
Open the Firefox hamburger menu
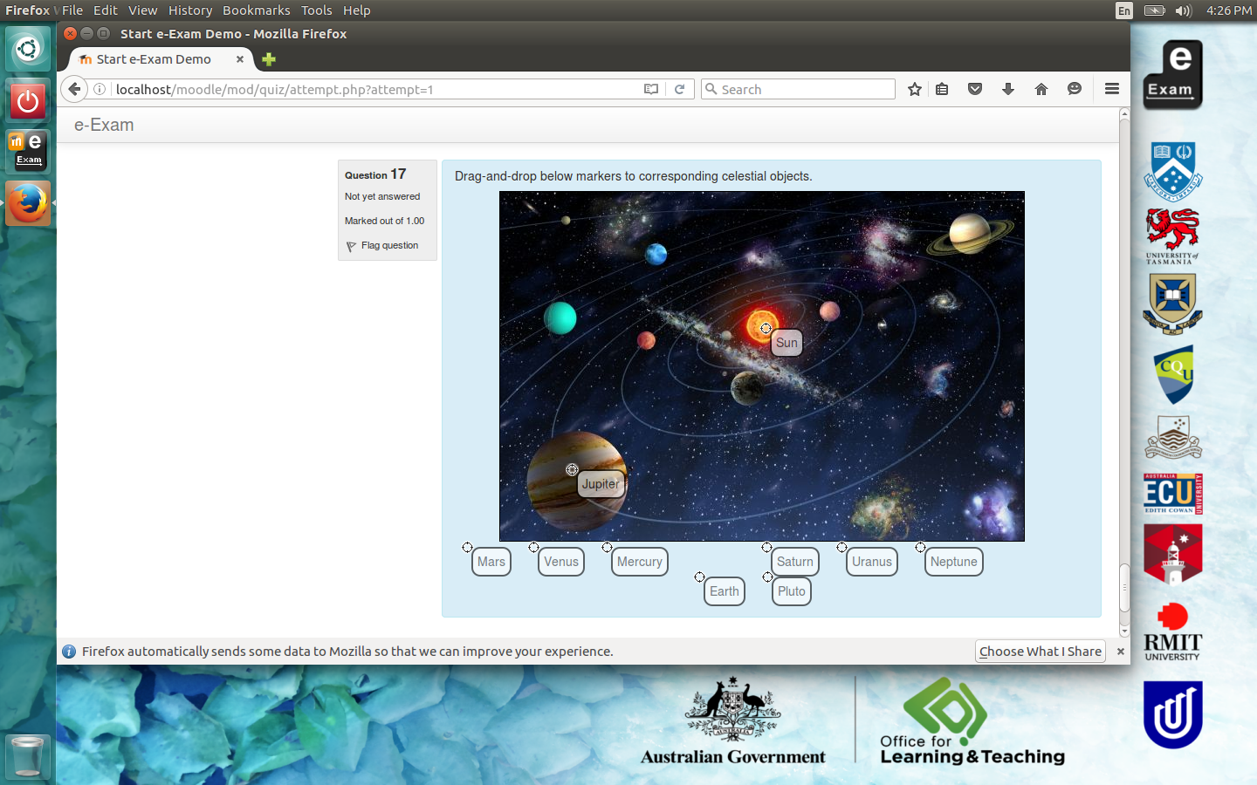(x=1111, y=89)
